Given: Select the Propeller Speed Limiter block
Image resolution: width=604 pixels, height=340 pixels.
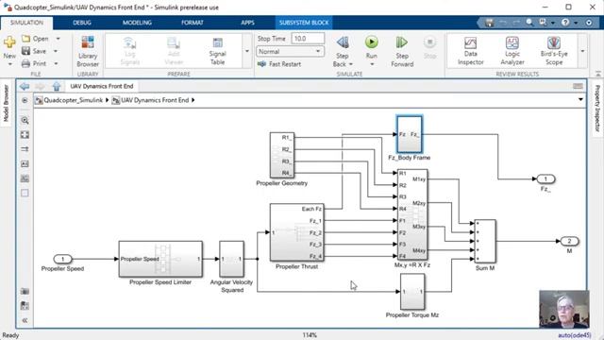Looking at the screenshot, I should point(160,259).
